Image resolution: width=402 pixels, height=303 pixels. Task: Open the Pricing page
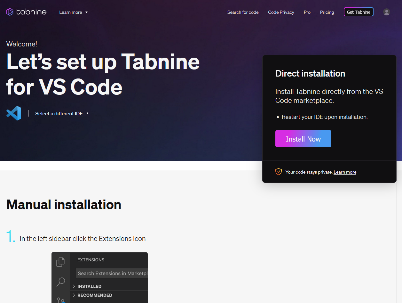click(x=327, y=12)
